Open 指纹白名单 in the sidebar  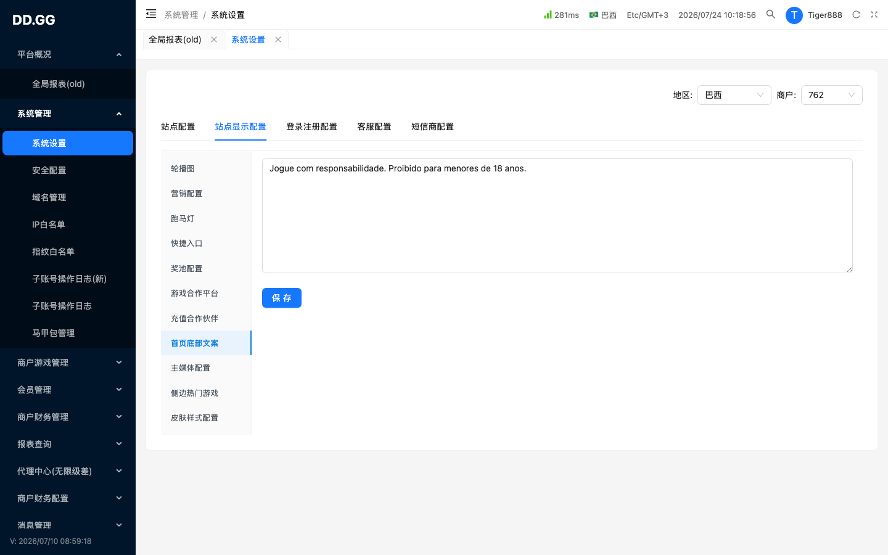click(x=68, y=252)
